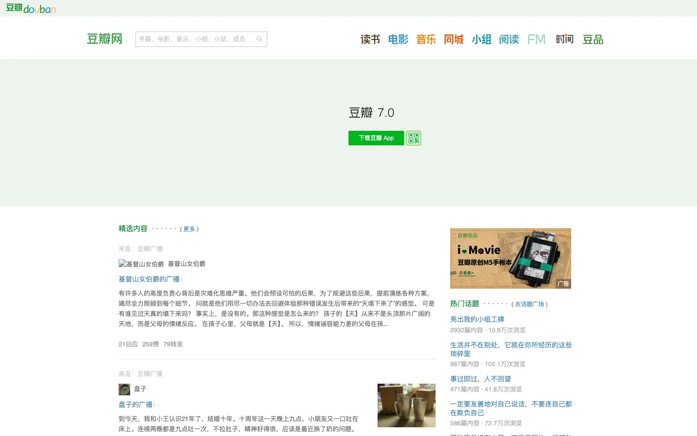
Task: Click the 豆瓣 7.0 heading
Action: (x=372, y=113)
